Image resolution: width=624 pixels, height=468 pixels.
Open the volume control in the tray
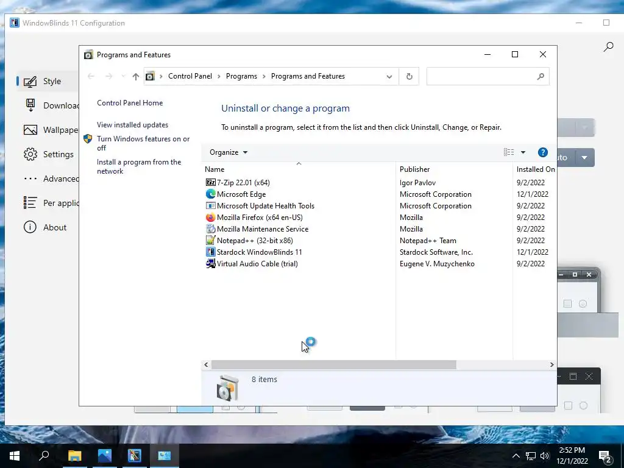coord(545,456)
